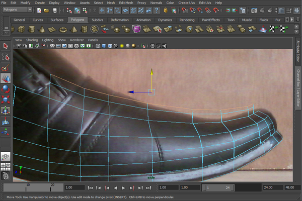Click the select camera icon in panel toolbar
This screenshot has height=201, width=302.
(19, 46)
